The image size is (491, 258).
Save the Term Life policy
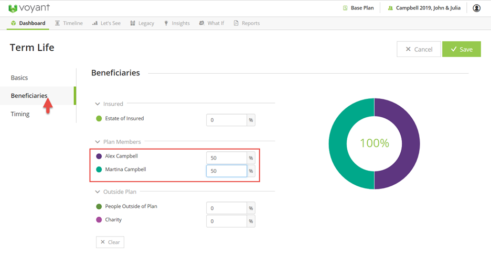(461, 49)
